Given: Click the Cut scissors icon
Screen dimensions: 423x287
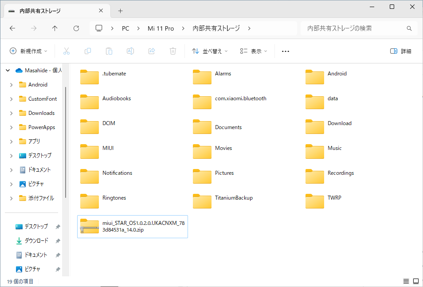Looking at the screenshot, I should [67, 51].
